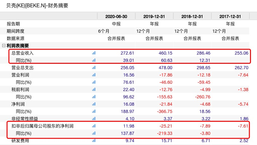Show chart for 净利润 row
Image resolution: width=257 pixels, height=145 pixels.
pos(93,104)
